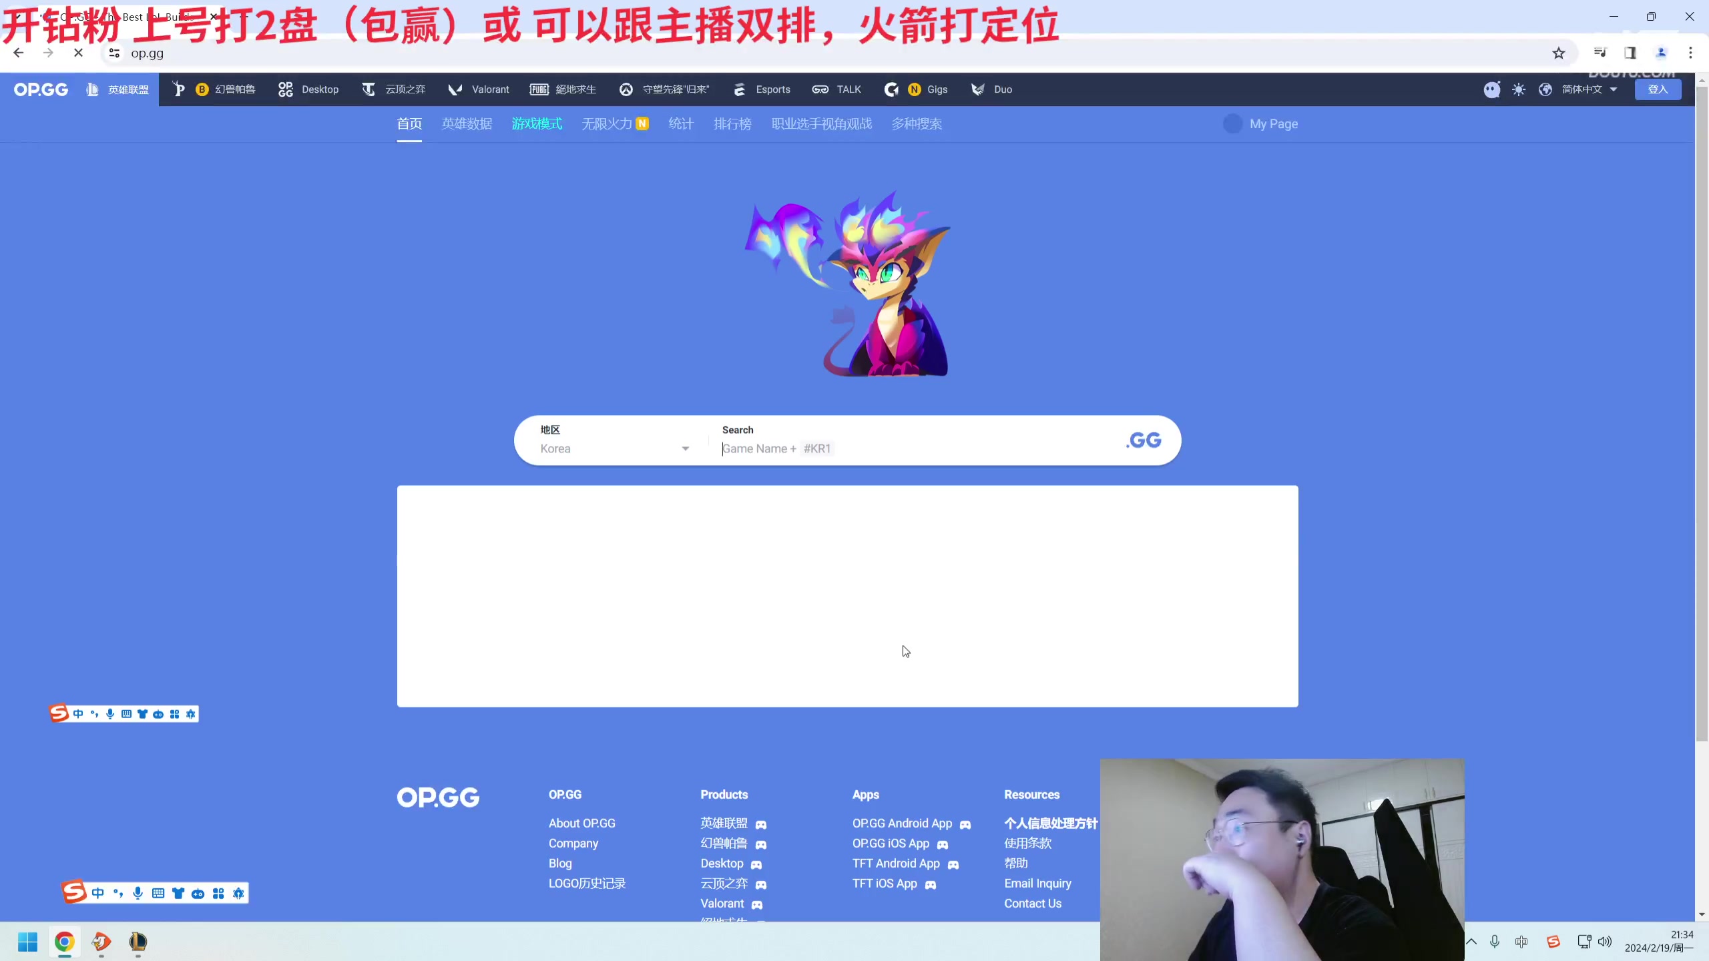
Task: Open Email Inquiry footer link
Action: [1037, 884]
